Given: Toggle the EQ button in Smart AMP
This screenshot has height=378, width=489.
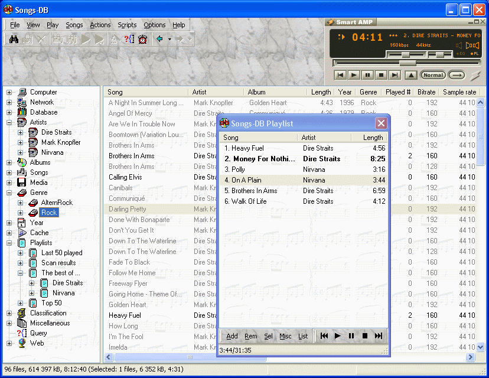Looking at the screenshot, I should tap(461, 53).
